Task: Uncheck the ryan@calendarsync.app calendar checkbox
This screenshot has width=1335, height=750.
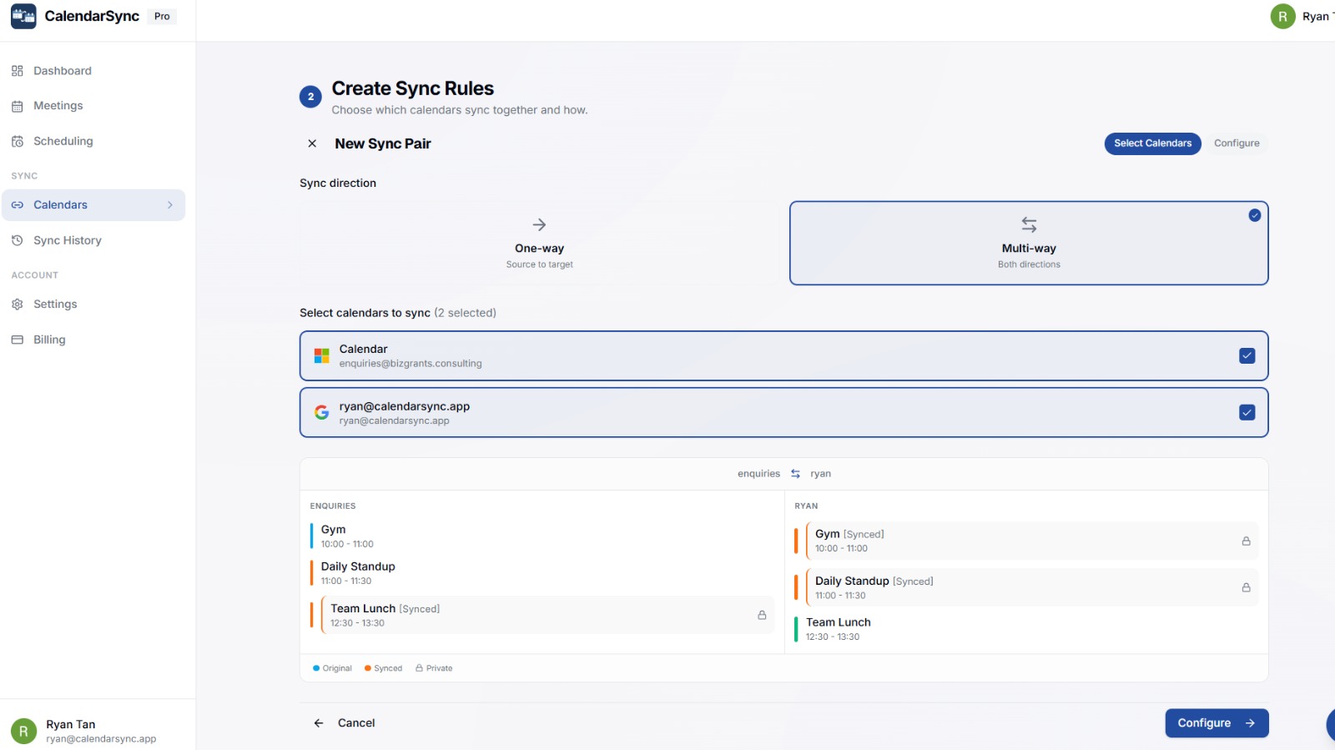Action: click(1247, 413)
